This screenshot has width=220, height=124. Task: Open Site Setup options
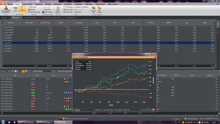32,7
